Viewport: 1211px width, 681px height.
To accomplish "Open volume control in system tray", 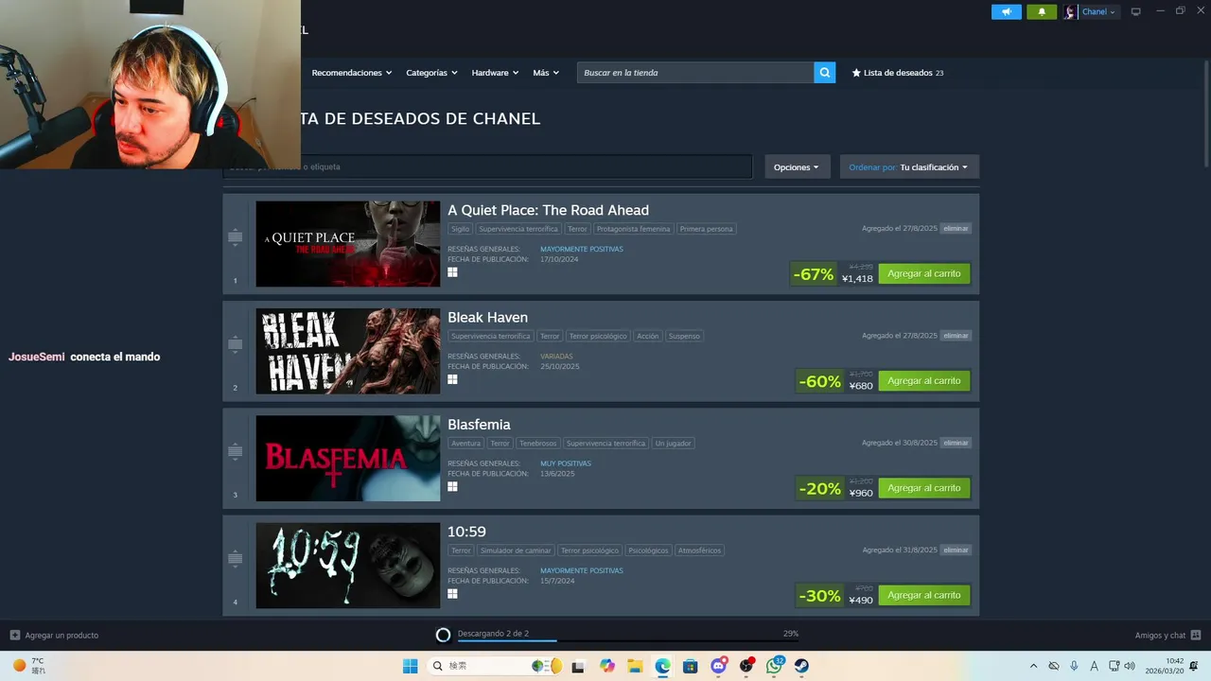I will coord(1130,666).
